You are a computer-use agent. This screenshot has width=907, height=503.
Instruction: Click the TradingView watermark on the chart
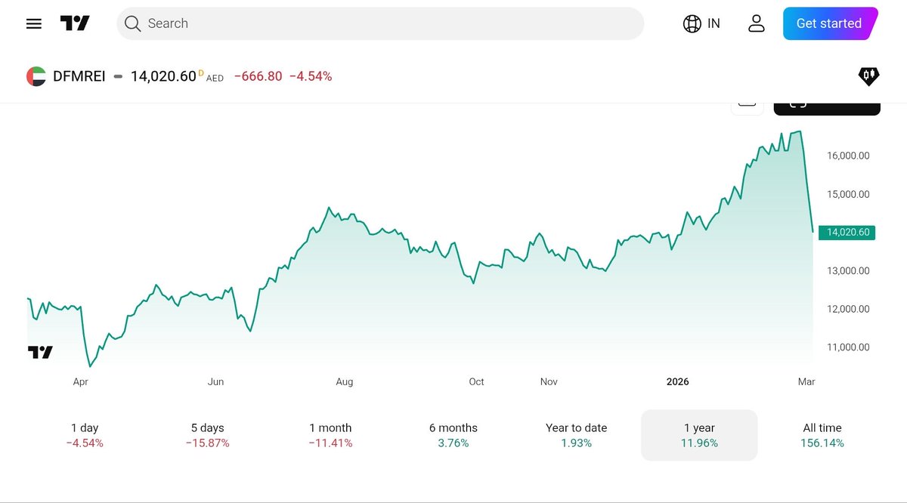tap(41, 351)
